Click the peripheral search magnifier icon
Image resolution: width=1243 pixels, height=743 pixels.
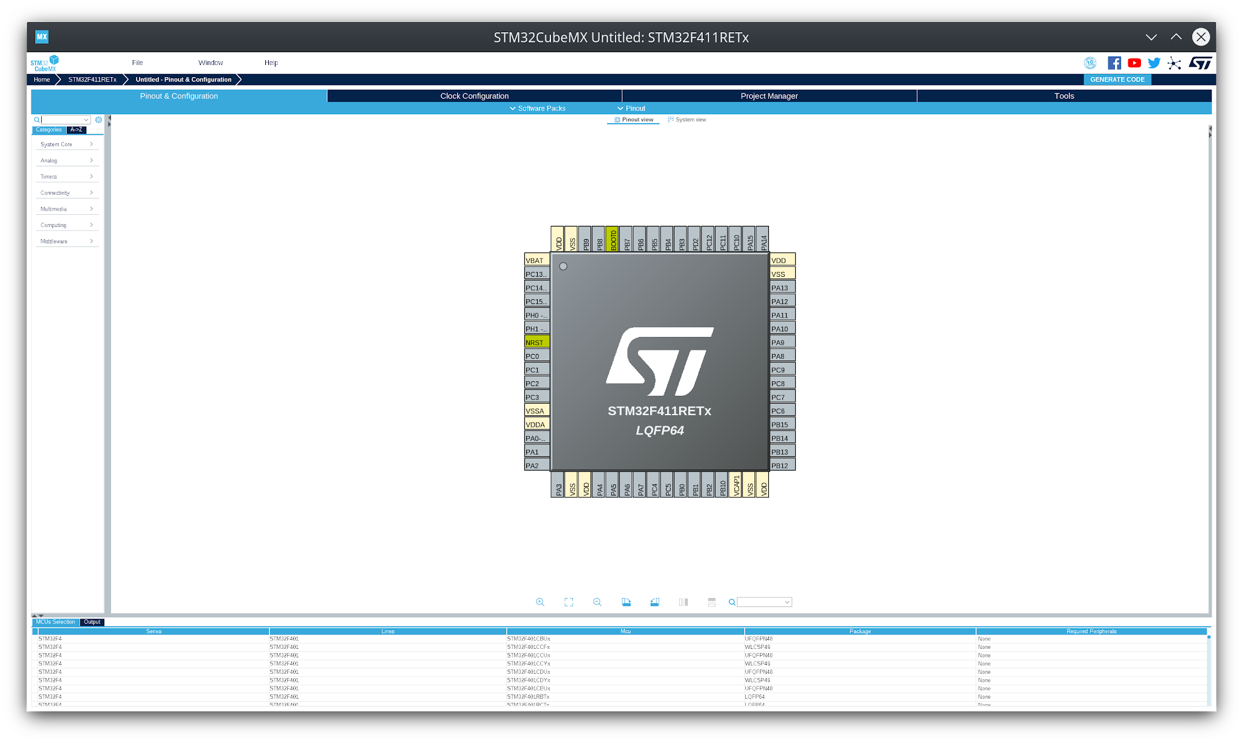pyautogui.click(x=36, y=120)
